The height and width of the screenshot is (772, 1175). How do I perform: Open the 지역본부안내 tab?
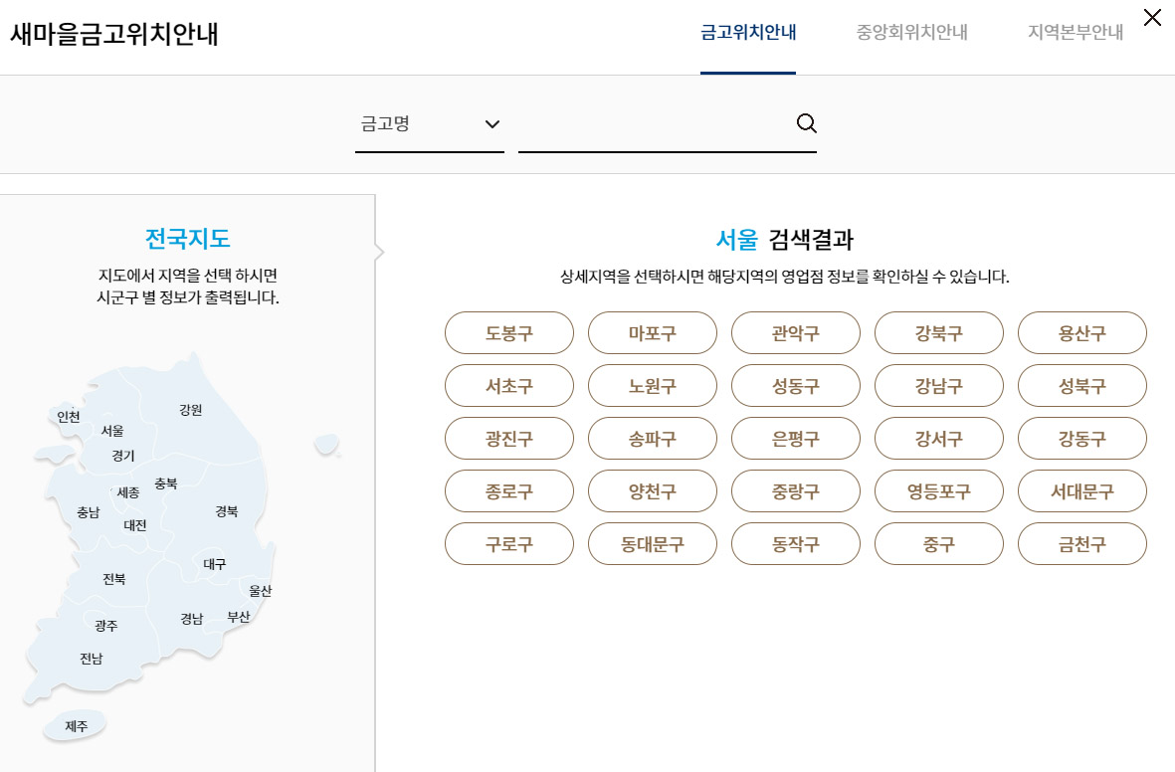1075,31
